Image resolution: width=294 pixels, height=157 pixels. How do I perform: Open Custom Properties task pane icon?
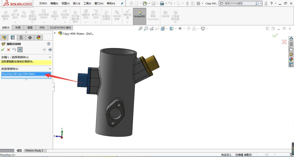(291, 65)
